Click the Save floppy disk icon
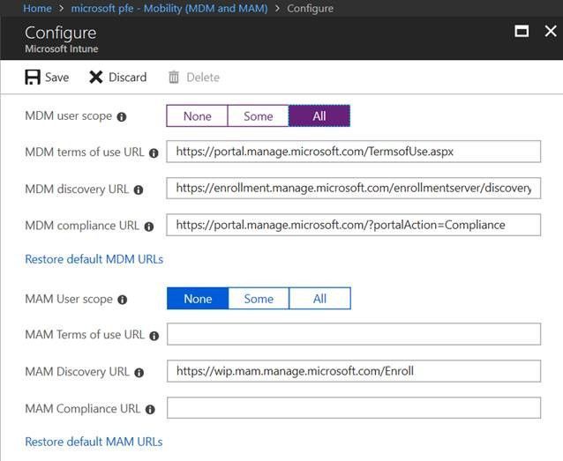 click(33, 78)
